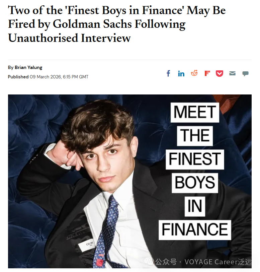Share article by email envelope icon
The width and height of the screenshot is (260, 272).
233,73
